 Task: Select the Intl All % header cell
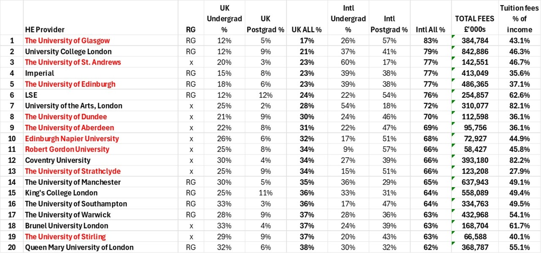point(430,18)
